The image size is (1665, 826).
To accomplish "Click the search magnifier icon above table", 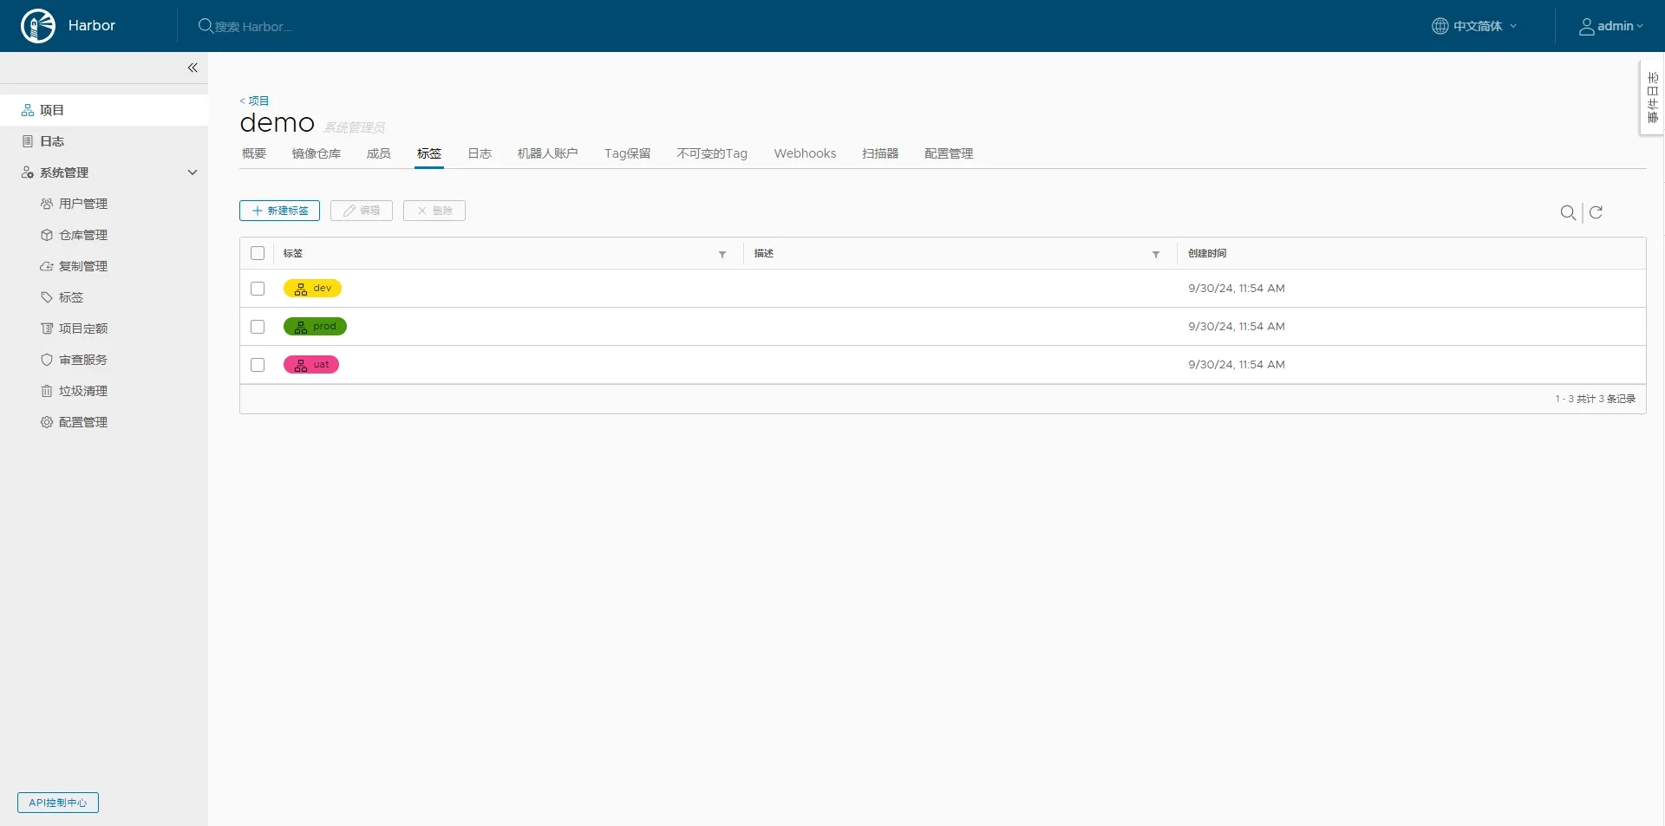I will [1567, 212].
